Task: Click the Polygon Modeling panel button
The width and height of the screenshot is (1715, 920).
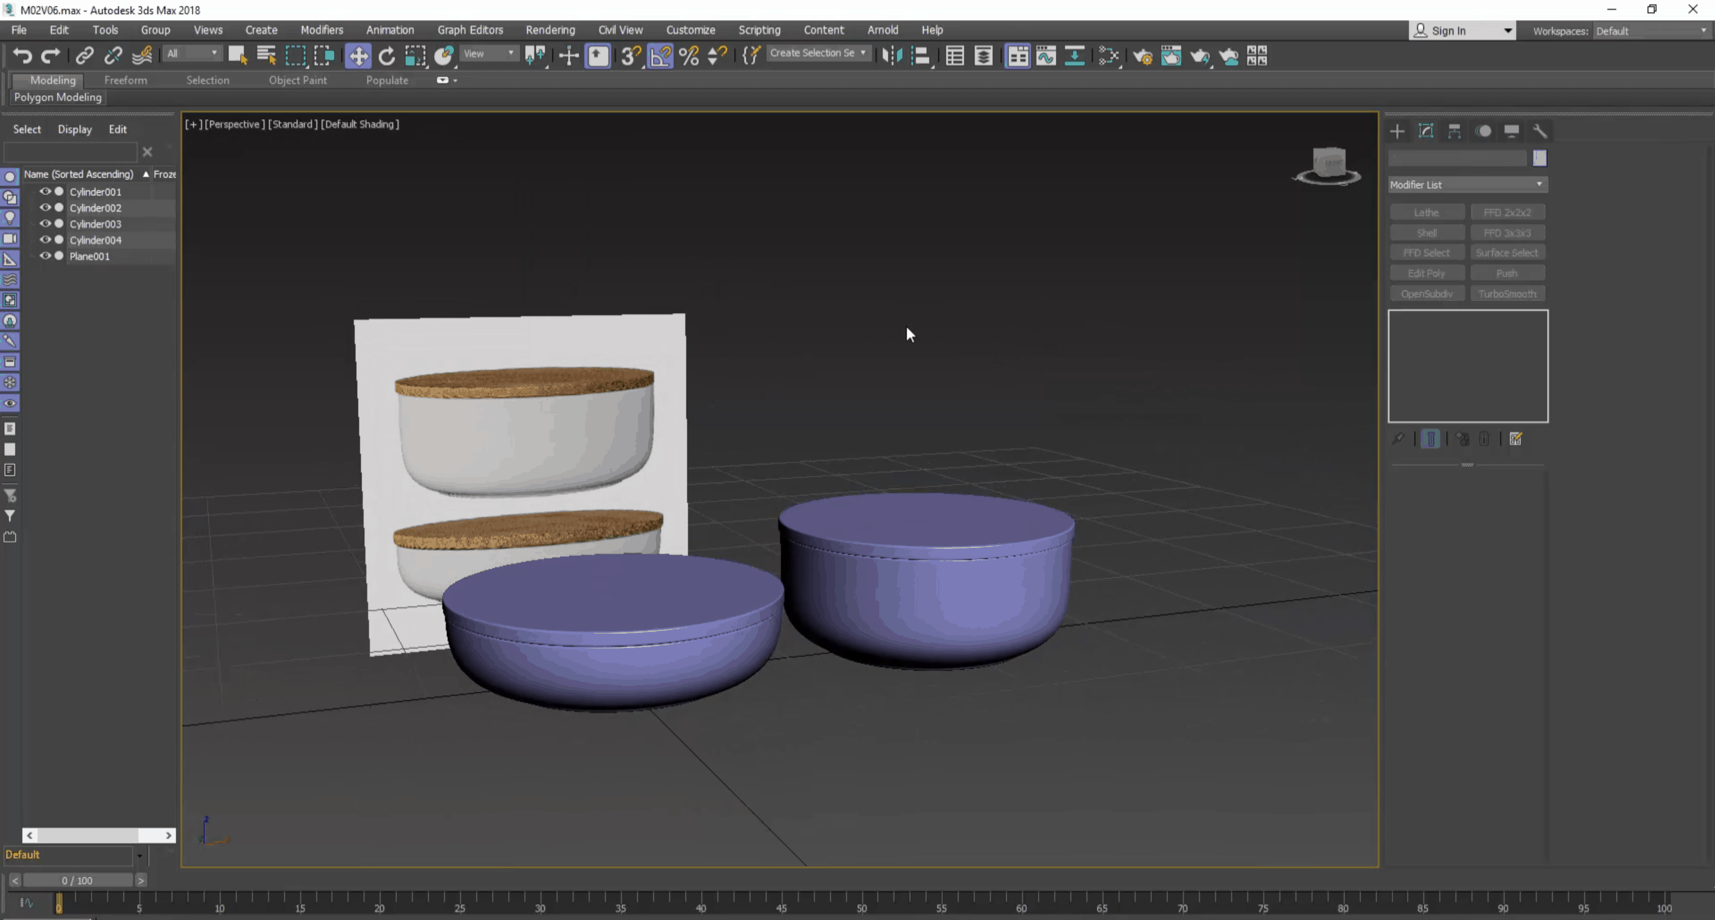Action: 58,97
